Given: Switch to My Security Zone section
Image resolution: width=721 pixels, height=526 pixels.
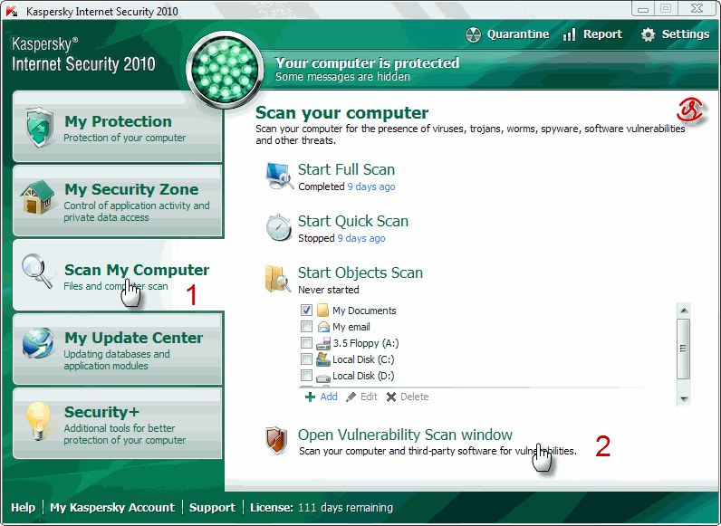Looking at the screenshot, I should 118,200.
